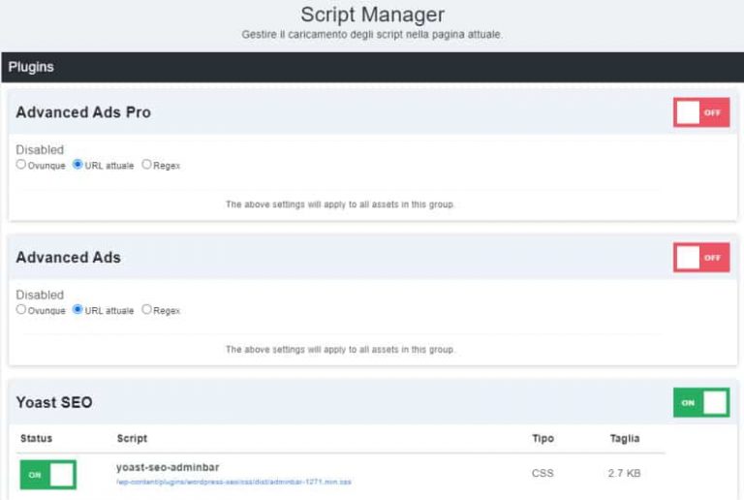Click the Advanced Ads Pro group title

[x=83, y=112]
